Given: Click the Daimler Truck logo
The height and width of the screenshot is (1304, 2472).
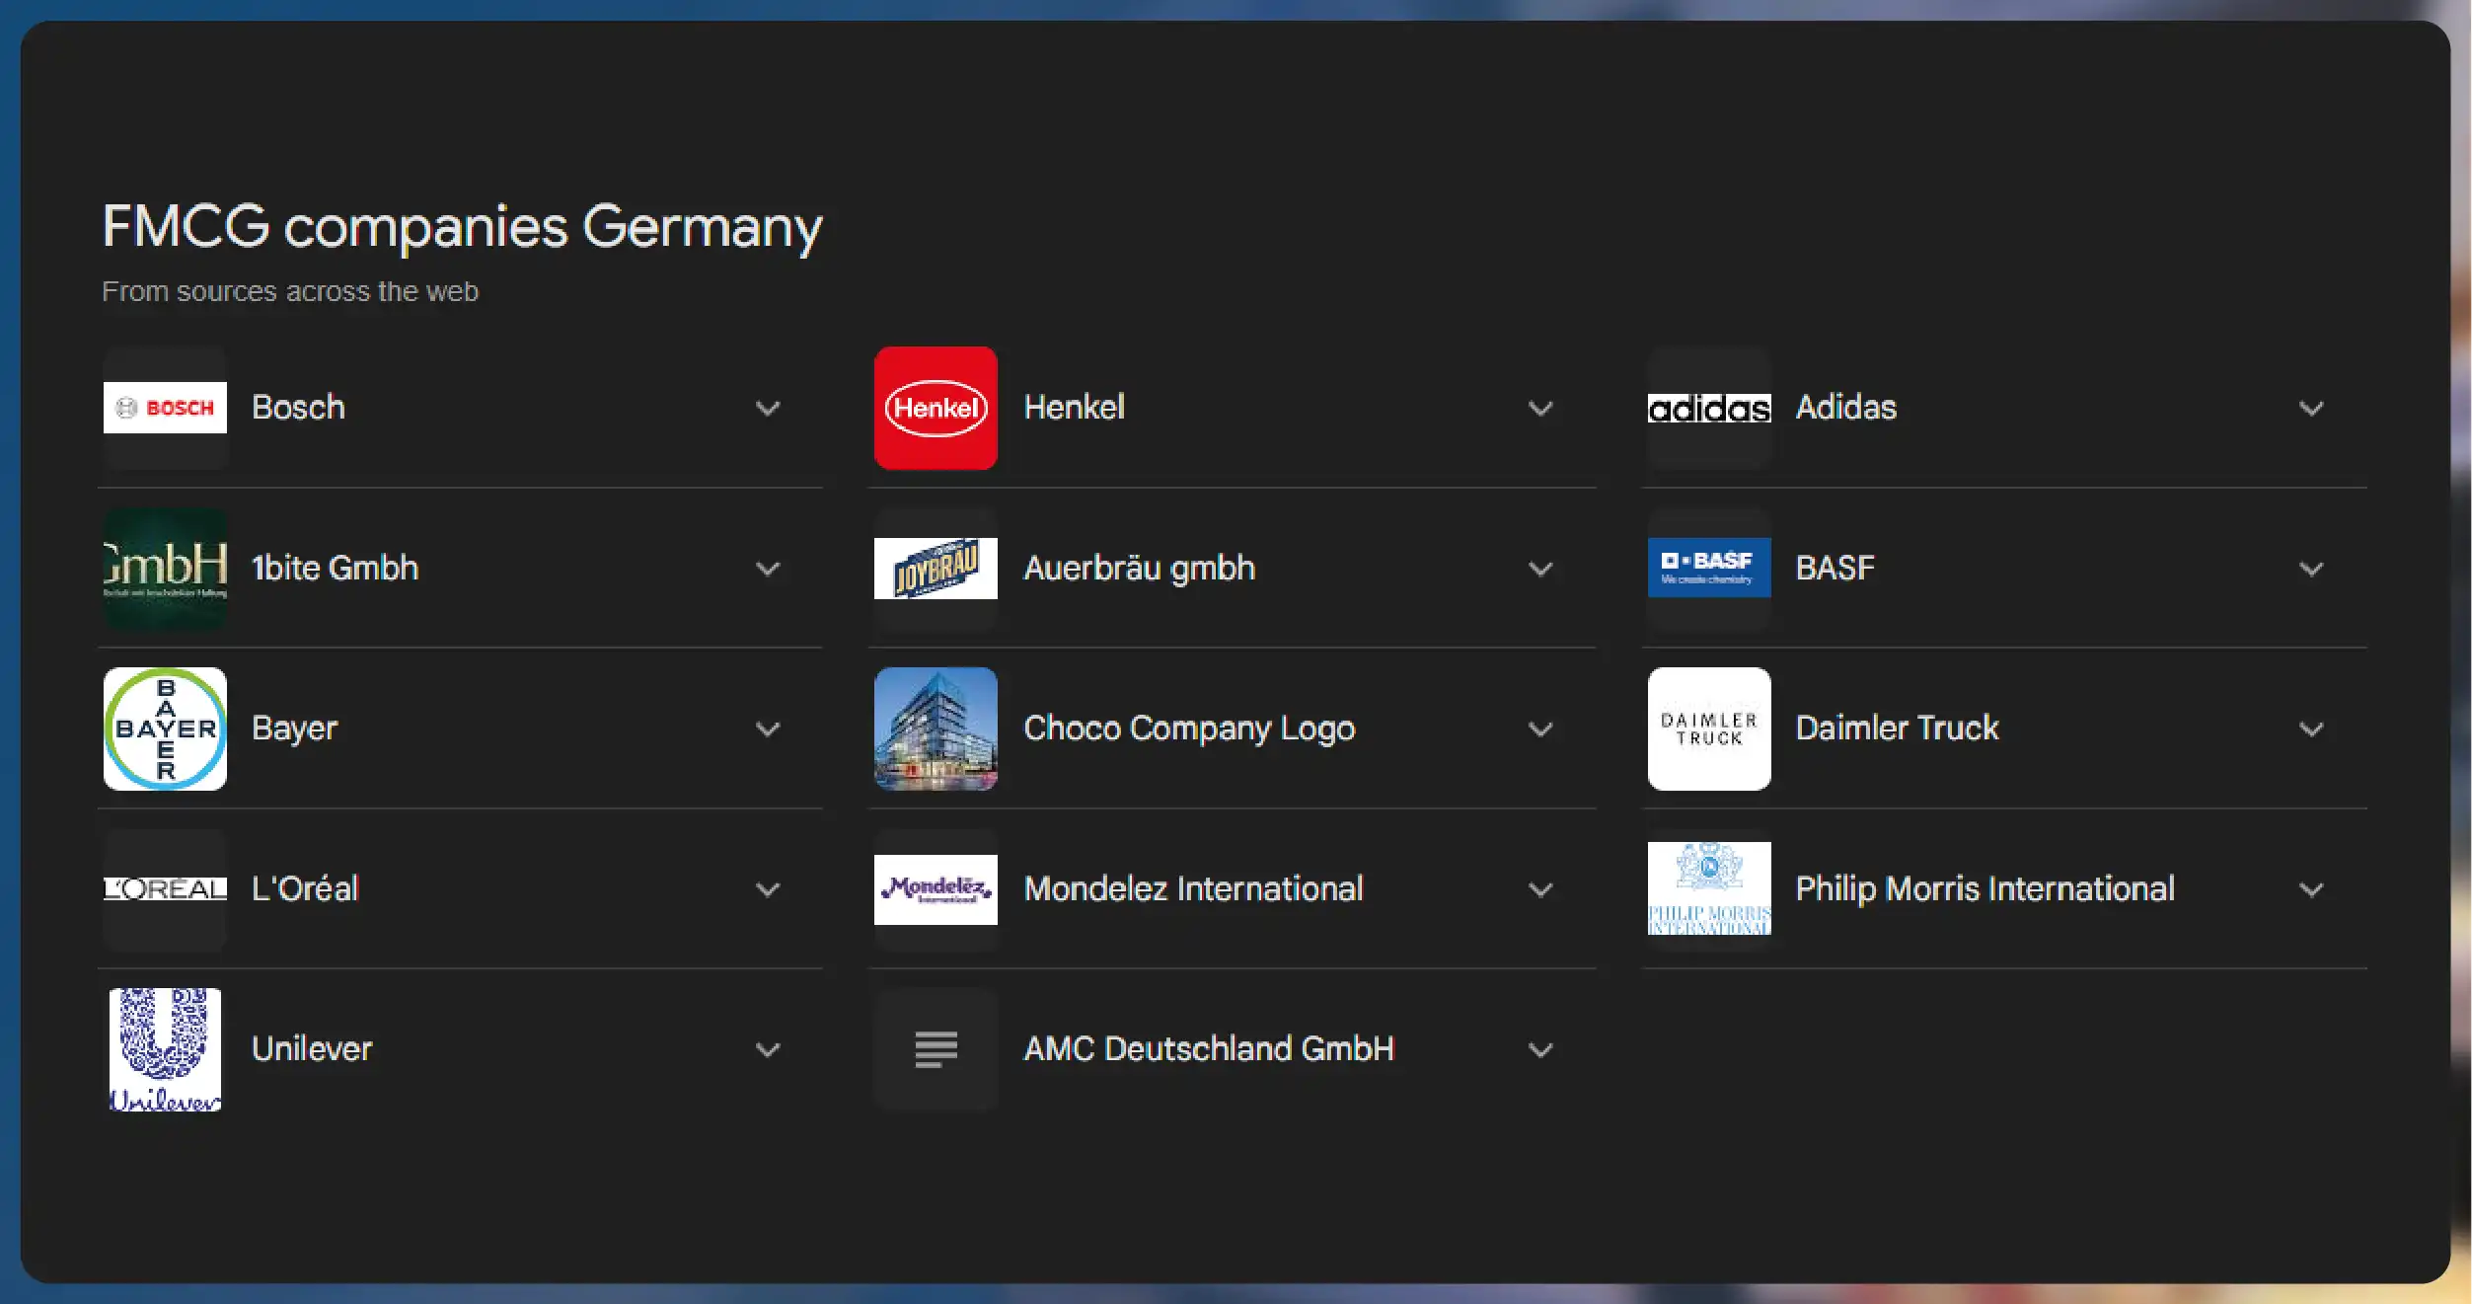Looking at the screenshot, I should pyautogui.click(x=1708, y=729).
